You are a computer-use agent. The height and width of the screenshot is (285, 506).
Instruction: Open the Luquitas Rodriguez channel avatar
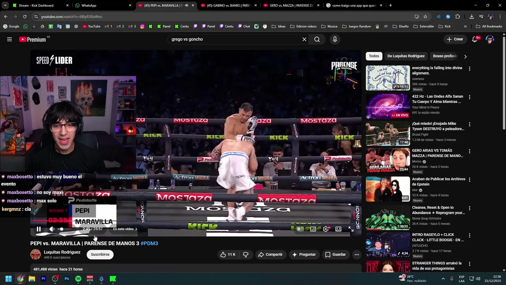click(36, 255)
